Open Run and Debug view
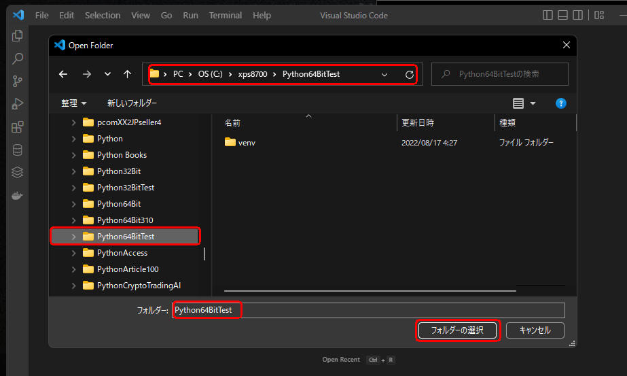Viewport: 627px width, 376px height. (17, 104)
